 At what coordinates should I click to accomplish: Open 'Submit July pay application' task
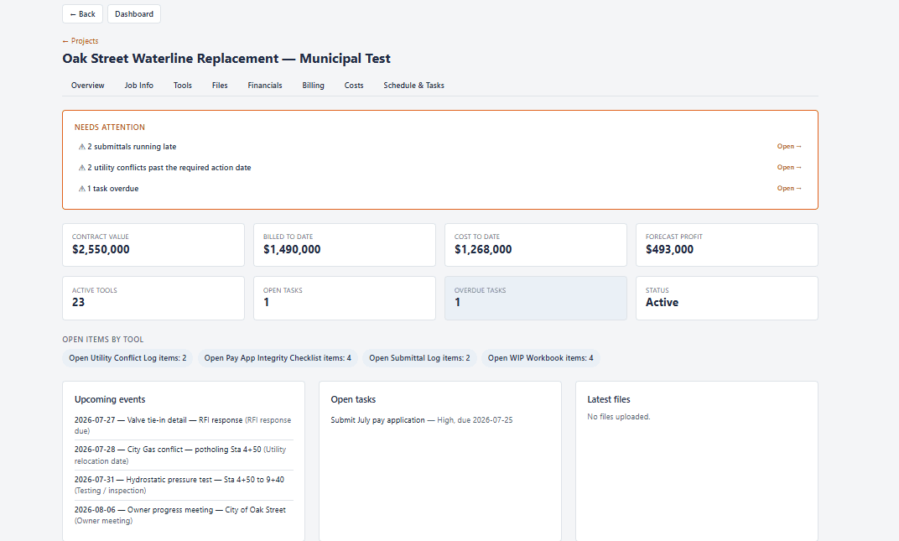[x=421, y=420]
